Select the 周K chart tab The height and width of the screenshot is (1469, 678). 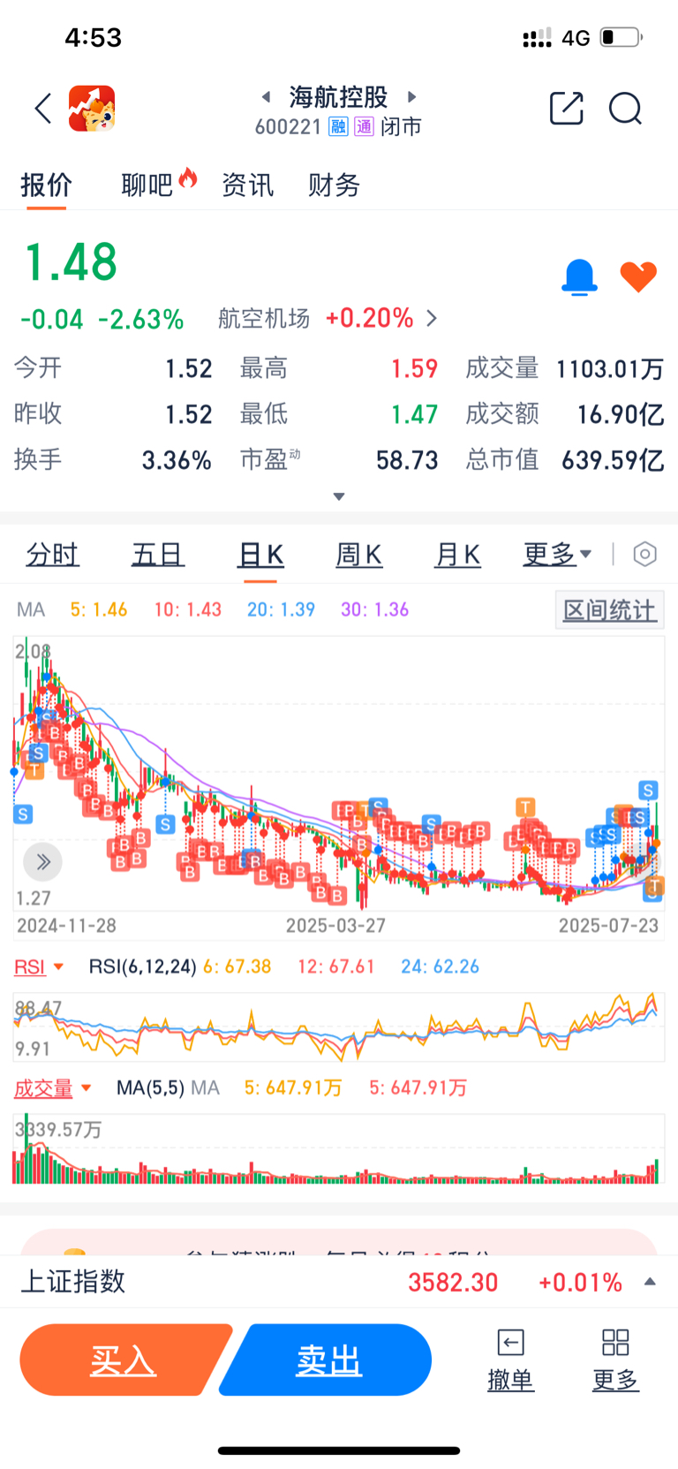(359, 555)
